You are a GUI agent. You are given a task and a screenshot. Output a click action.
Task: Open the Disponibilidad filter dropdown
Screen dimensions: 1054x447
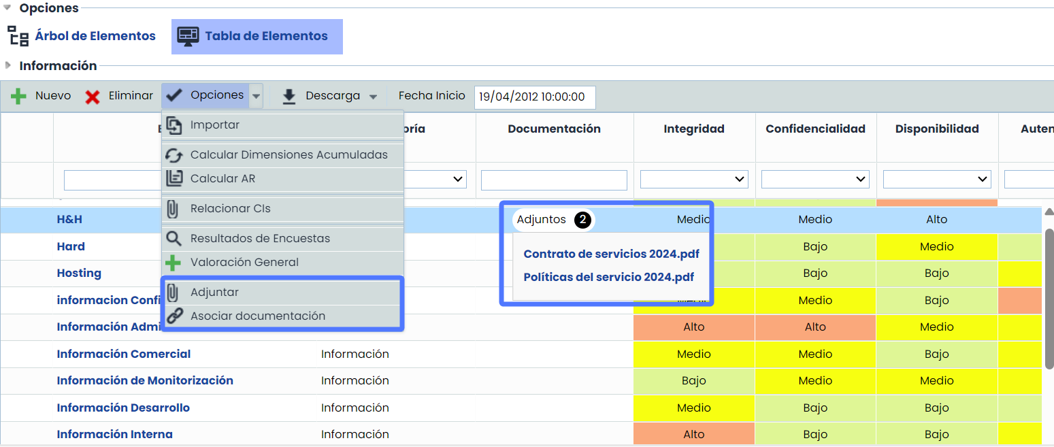click(936, 180)
